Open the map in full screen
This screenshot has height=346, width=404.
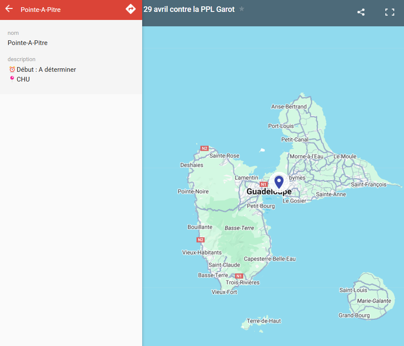pyautogui.click(x=389, y=12)
